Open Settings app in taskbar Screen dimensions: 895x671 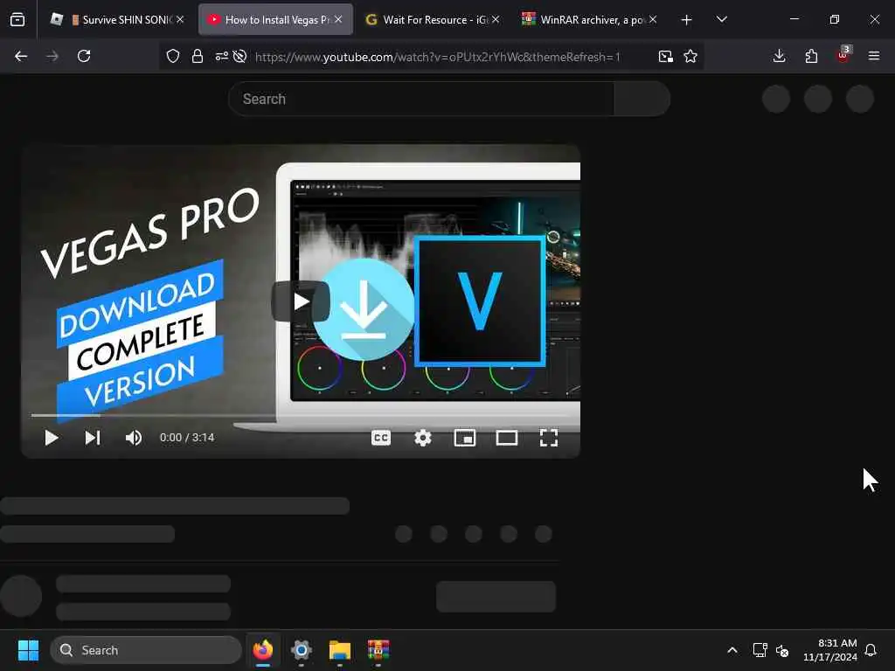tap(302, 650)
